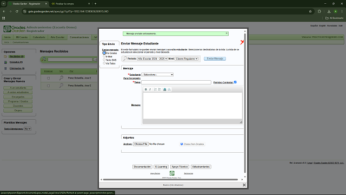Open the Año Escolar tab on background page
346x195 pixels.
tap(57, 37)
